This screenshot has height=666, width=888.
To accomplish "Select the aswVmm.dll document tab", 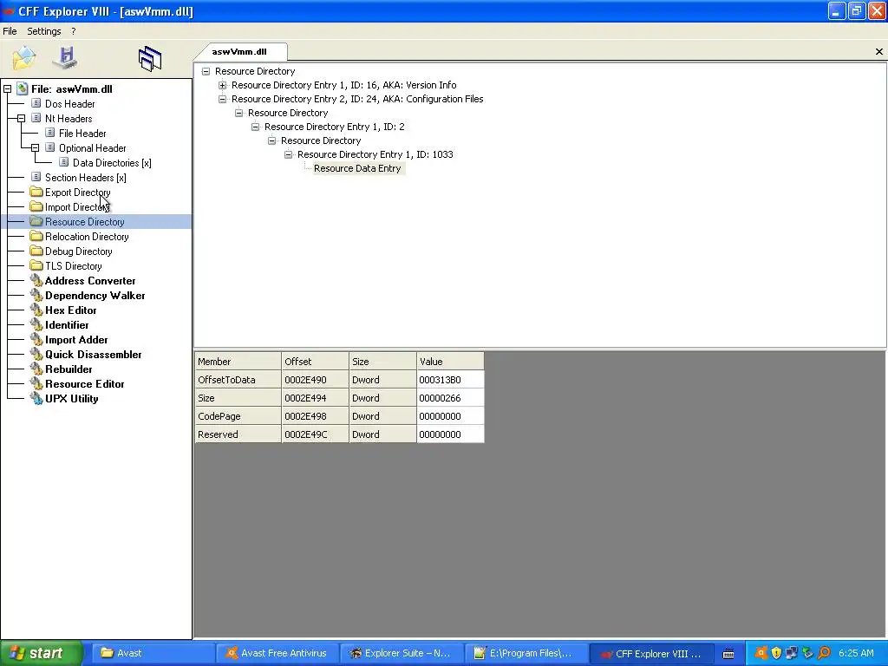I will (239, 51).
